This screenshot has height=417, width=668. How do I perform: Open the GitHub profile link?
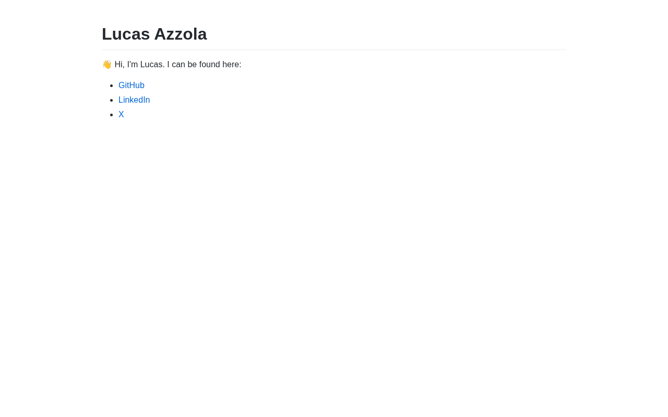point(132,85)
